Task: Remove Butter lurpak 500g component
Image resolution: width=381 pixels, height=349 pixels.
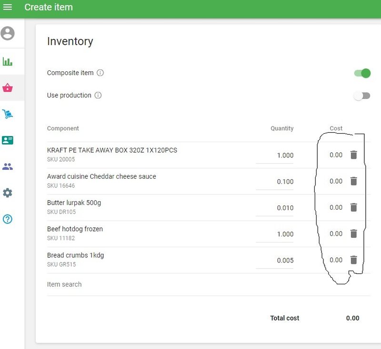Action: [x=353, y=207]
